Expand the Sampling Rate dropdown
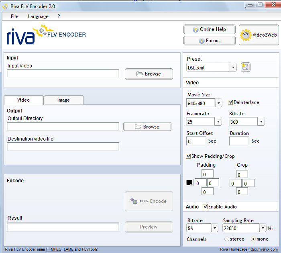Image resolution: width=281 pixels, height=253 pixels. [x=263, y=228]
